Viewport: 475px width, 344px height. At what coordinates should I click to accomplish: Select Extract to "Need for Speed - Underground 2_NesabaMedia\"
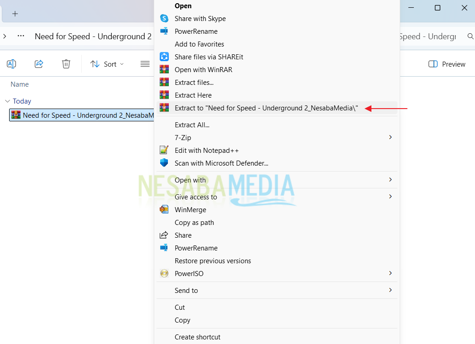coord(277,108)
